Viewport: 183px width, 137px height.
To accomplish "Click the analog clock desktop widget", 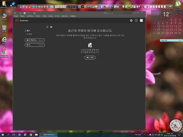I will click(176, 125).
